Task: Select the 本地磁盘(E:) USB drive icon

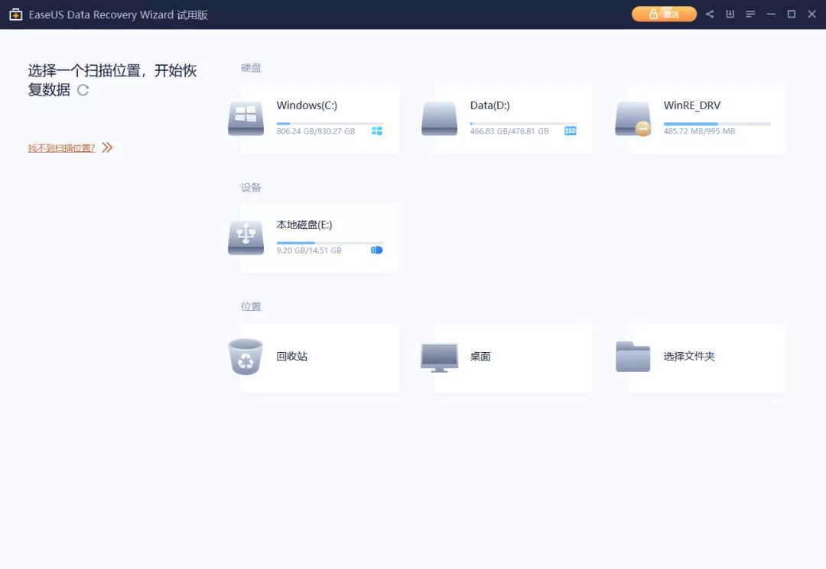Action: [246, 238]
